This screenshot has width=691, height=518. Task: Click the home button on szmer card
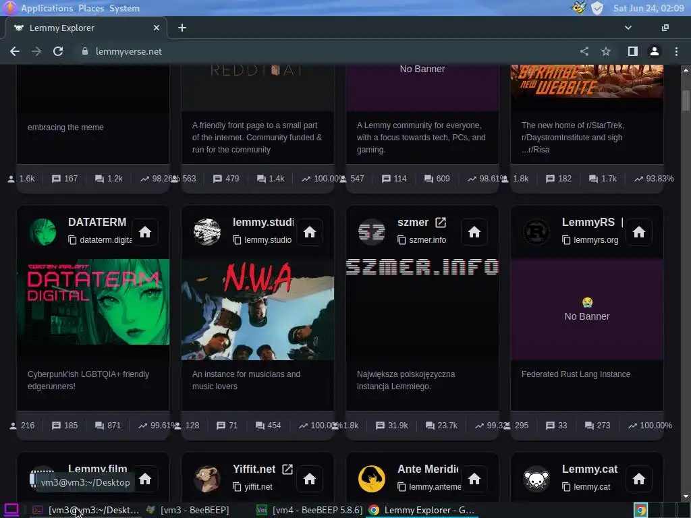[474, 232]
